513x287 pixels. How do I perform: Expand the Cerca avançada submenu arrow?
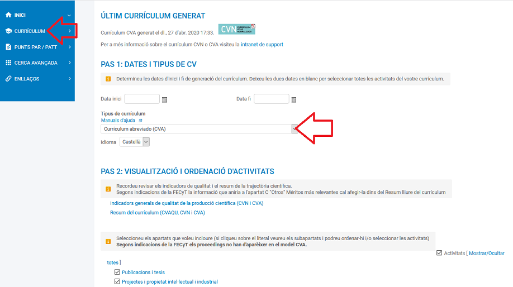(70, 63)
